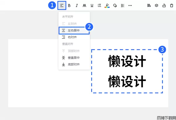Delete element with trash icon
The width and height of the screenshot is (176, 120).
tap(171, 5)
